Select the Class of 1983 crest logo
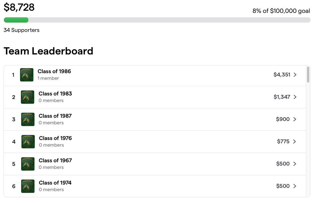Image resolution: width=315 pixels, height=203 pixels. (x=28, y=97)
